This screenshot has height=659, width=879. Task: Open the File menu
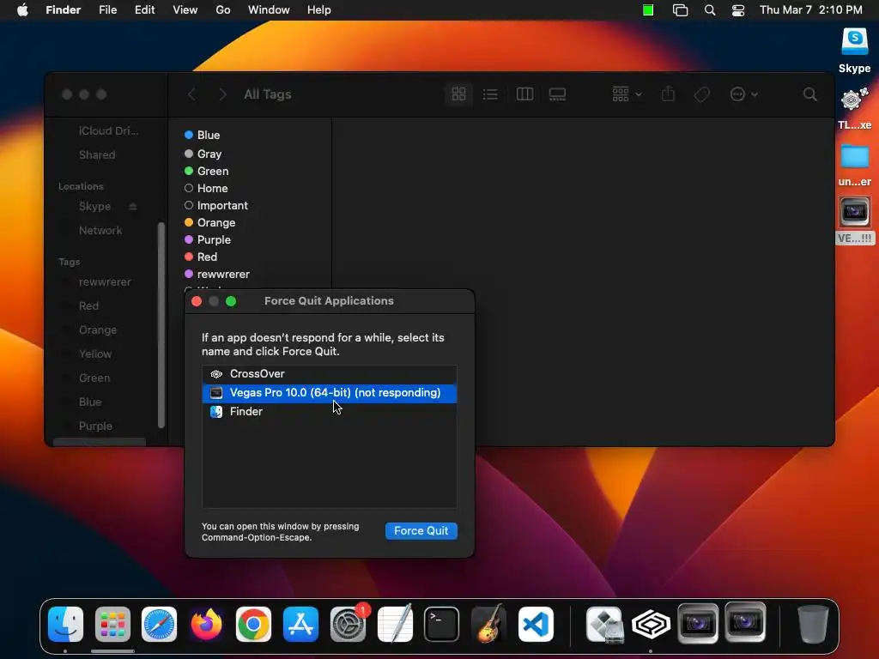pos(107,10)
